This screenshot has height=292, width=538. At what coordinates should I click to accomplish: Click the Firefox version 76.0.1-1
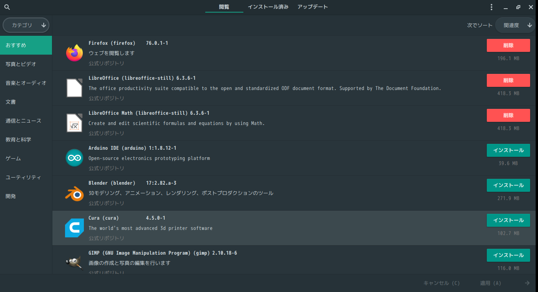(157, 43)
